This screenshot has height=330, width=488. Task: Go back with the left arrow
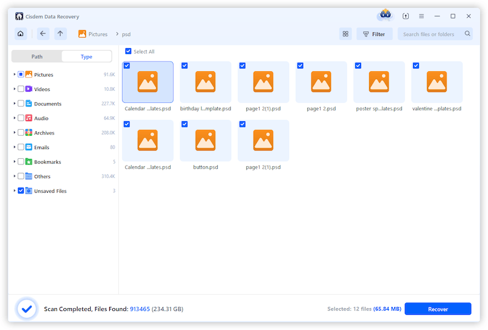tap(43, 34)
